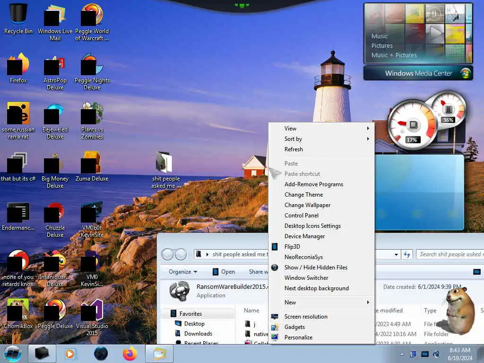Image resolution: width=484 pixels, height=363 pixels.
Task: Open Peggle Deluxe desktop icon
Action: [x=55, y=314]
